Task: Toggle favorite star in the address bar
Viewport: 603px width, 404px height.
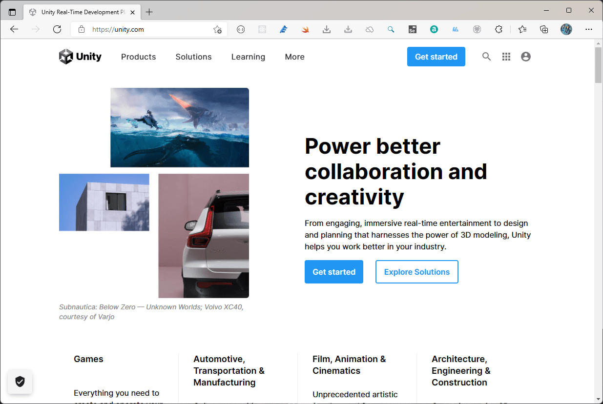Action: point(217,29)
